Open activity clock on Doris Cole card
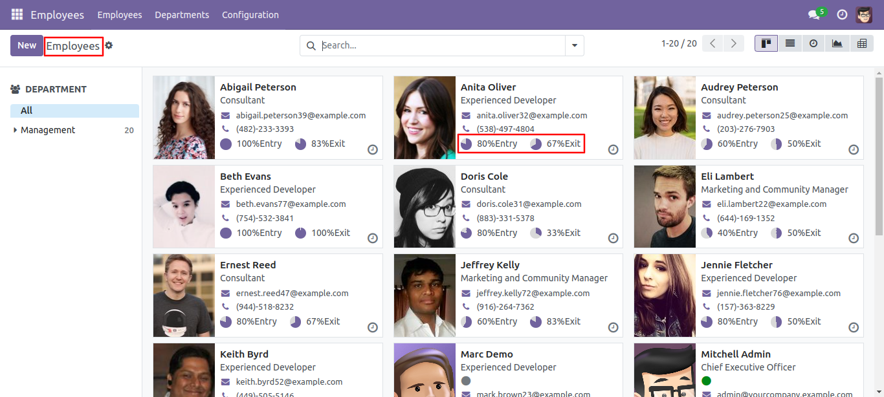The width and height of the screenshot is (884, 397). pos(613,238)
